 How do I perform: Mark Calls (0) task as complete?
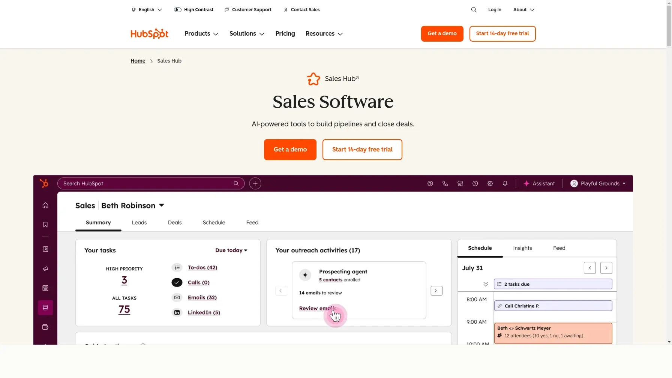(177, 282)
